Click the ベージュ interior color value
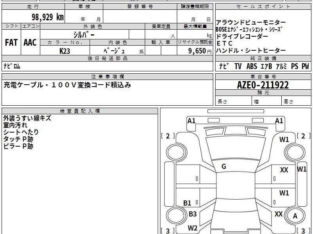Image resolution: width=313 pixels, height=234 pixels. coord(114,51)
